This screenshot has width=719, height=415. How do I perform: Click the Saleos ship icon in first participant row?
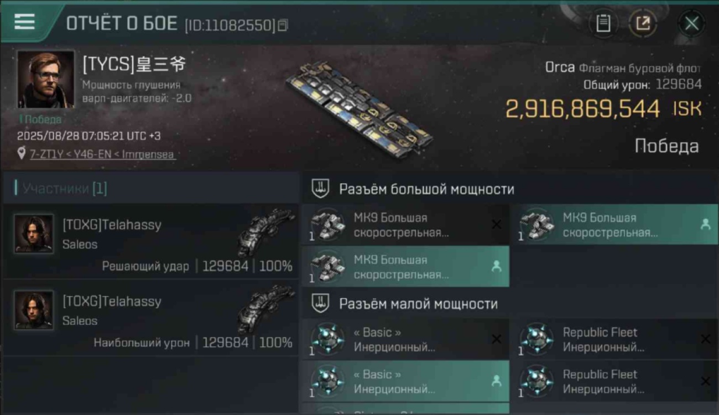point(265,231)
